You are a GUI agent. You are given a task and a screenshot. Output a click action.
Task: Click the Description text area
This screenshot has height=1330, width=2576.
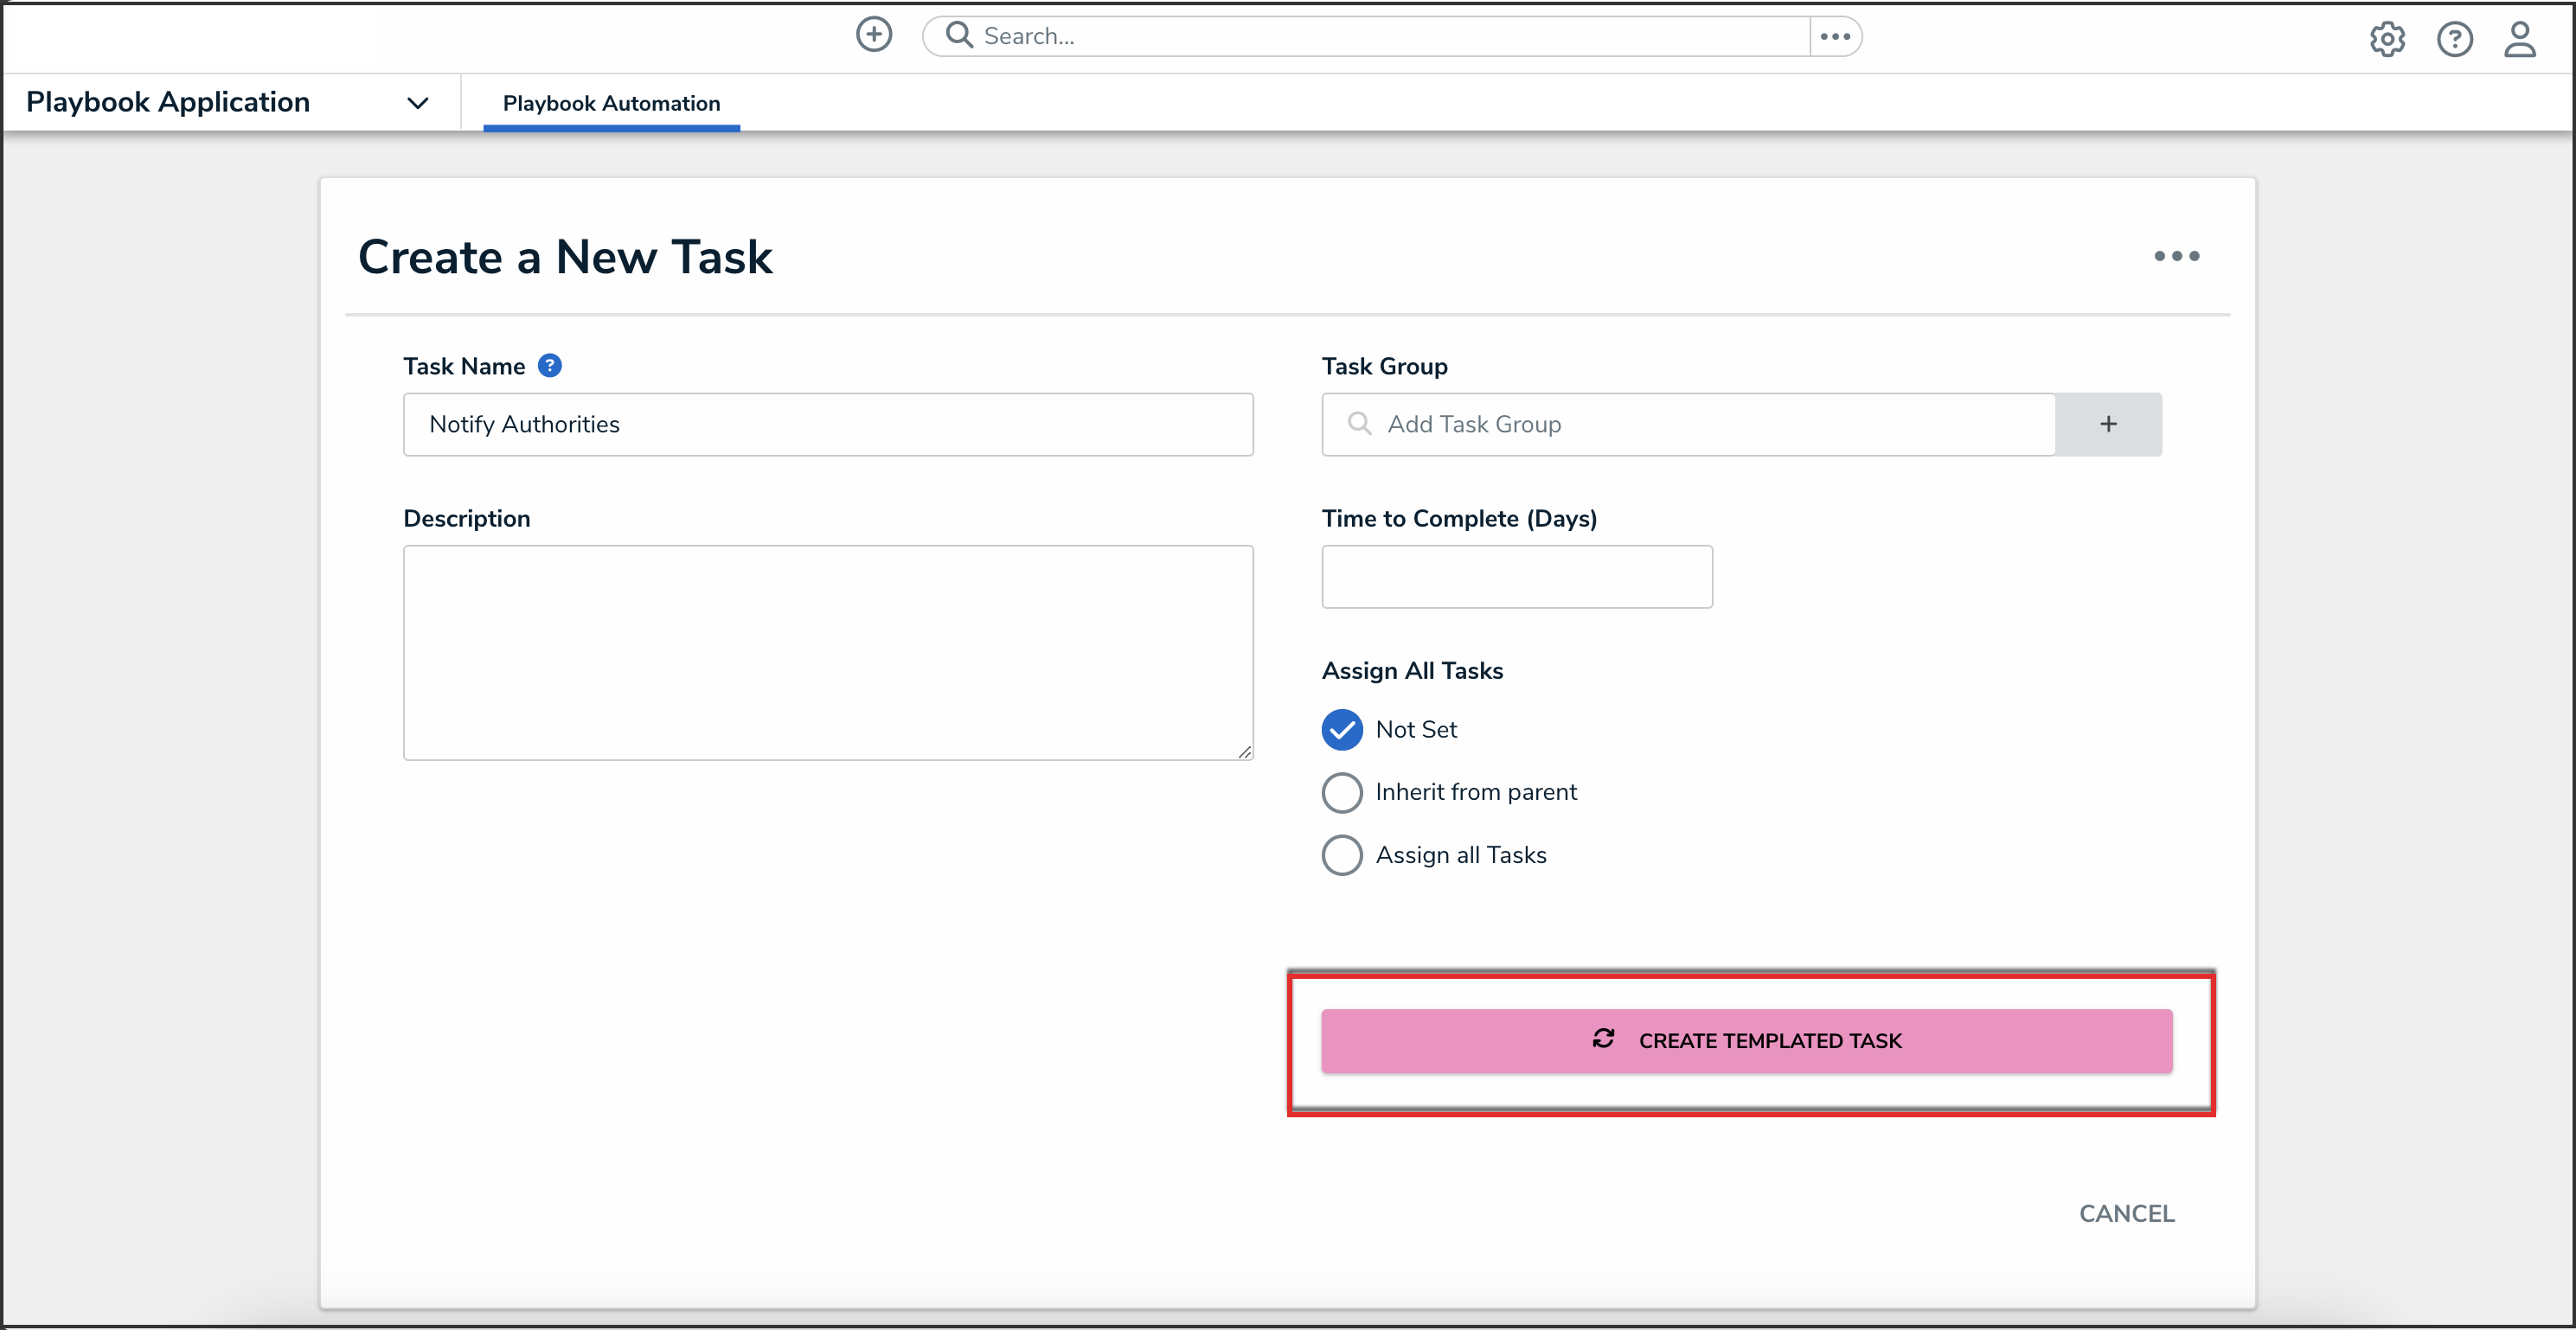pyautogui.click(x=828, y=652)
